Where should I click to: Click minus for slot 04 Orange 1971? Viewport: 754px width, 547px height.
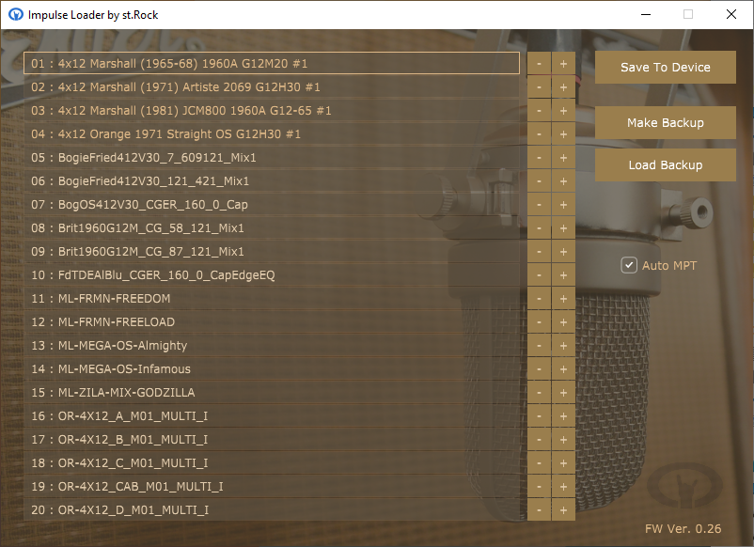coord(539,134)
